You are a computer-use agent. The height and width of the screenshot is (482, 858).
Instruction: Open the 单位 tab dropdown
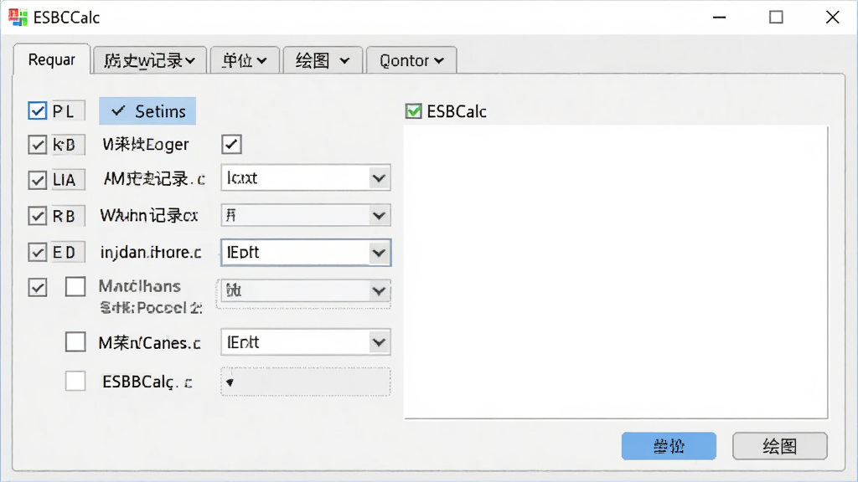point(244,60)
